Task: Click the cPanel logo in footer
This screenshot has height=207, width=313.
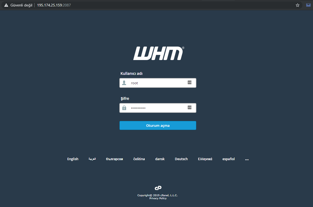Action: [158, 188]
